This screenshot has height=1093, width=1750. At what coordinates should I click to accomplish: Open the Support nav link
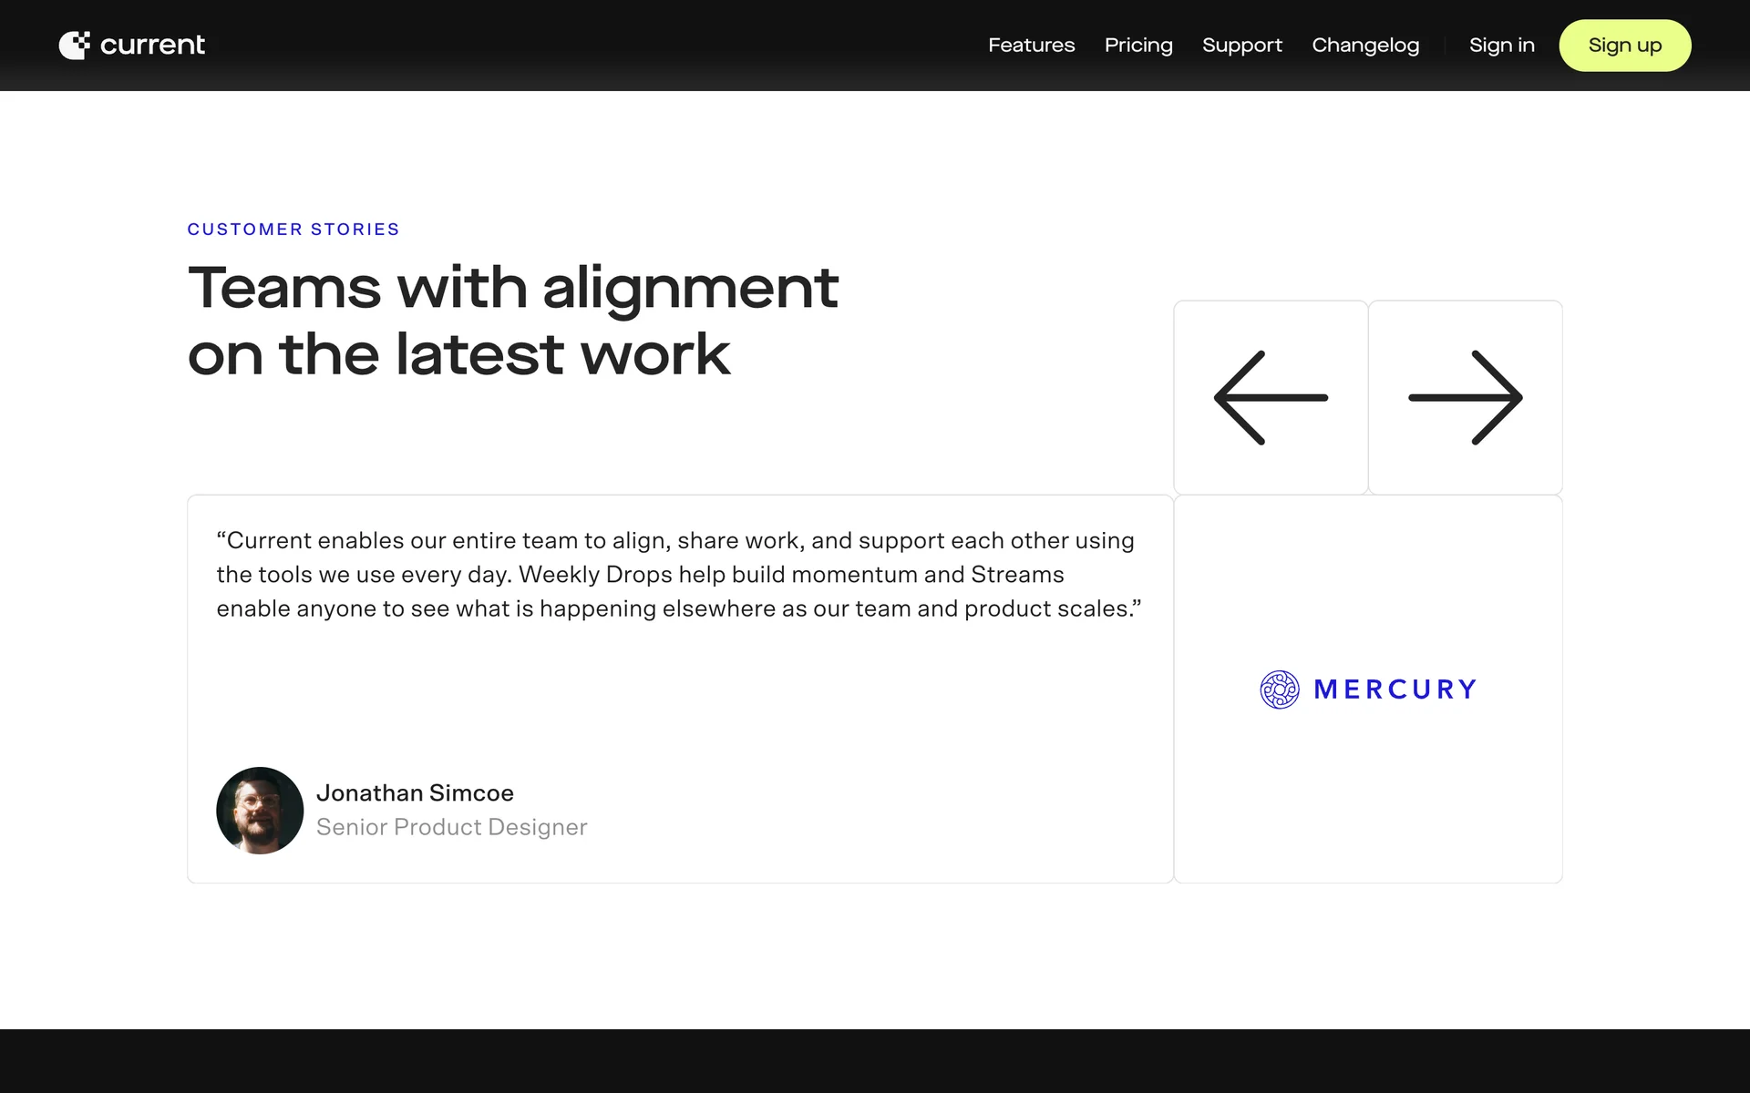pyautogui.click(x=1241, y=45)
